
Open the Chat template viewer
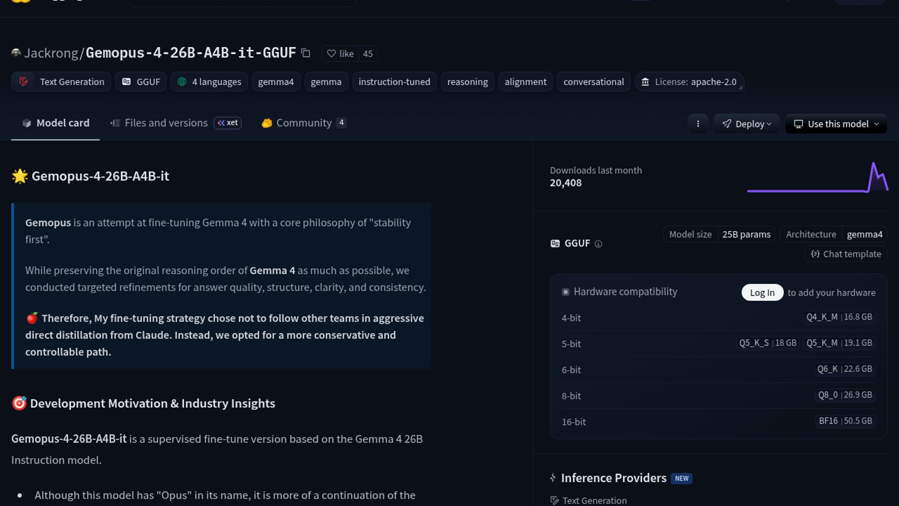[x=846, y=254]
